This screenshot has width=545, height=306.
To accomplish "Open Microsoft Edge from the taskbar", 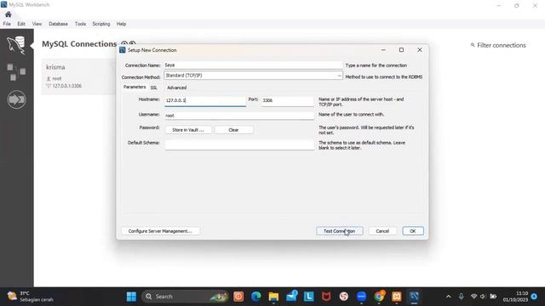I will (x=256, y=297).
